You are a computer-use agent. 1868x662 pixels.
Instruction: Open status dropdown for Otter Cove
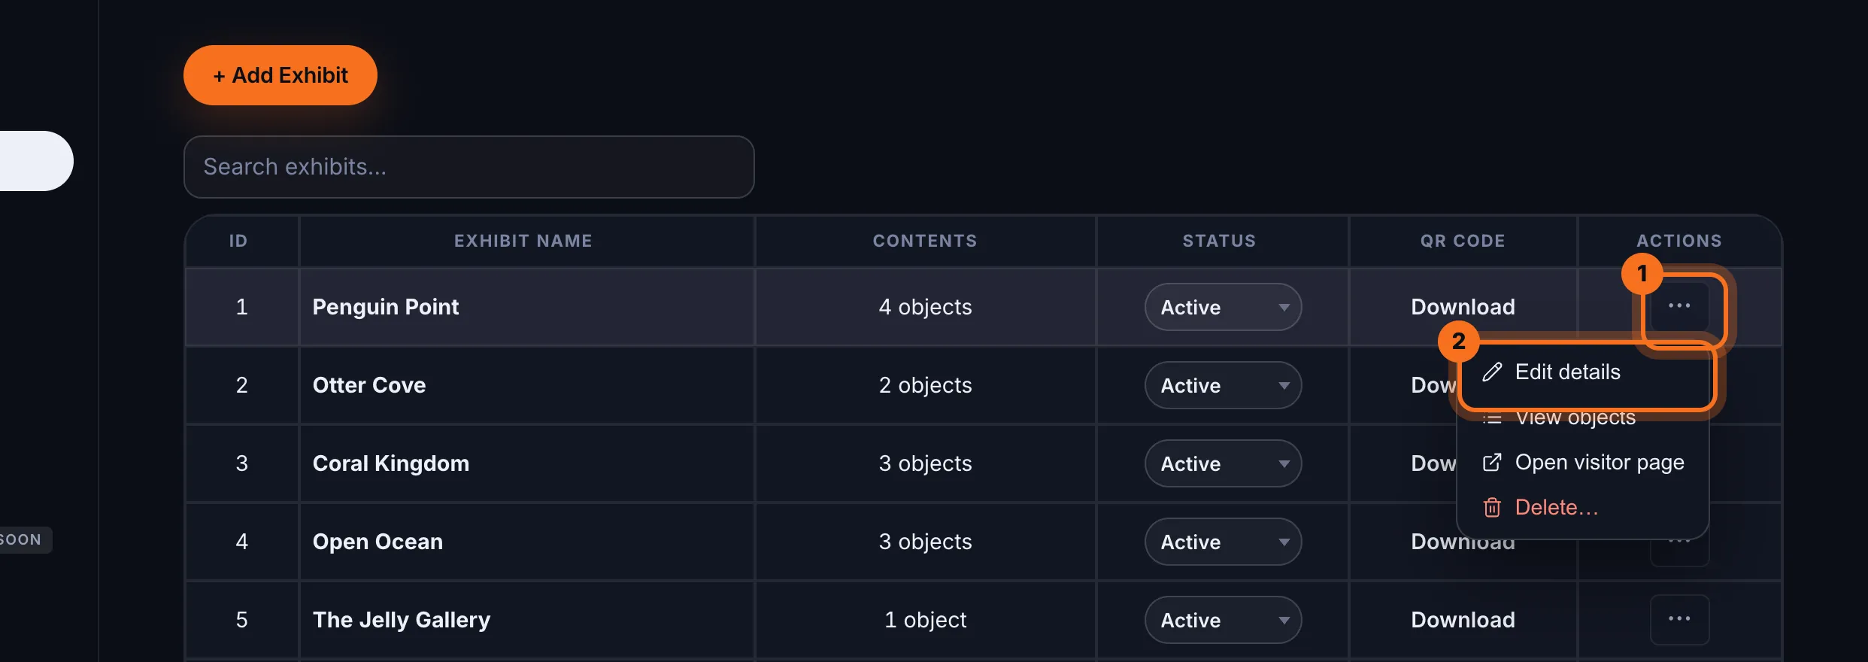(1223, 385)
